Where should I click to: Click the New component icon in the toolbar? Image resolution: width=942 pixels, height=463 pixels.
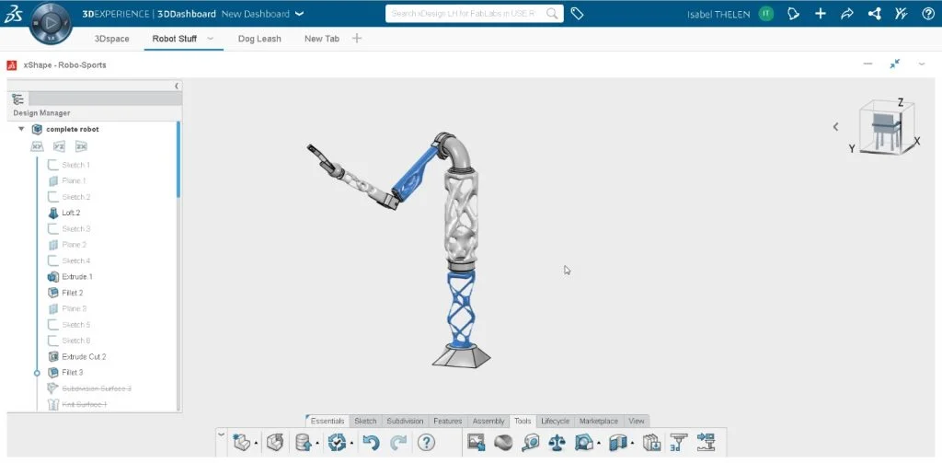[242, 443]
